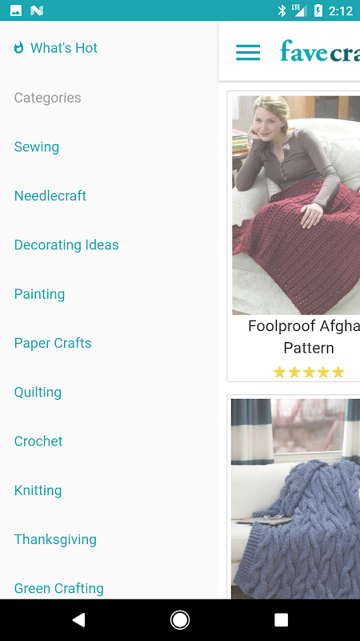Select the Paper Crafts category
360x641 pixels.
coord(53,343)
